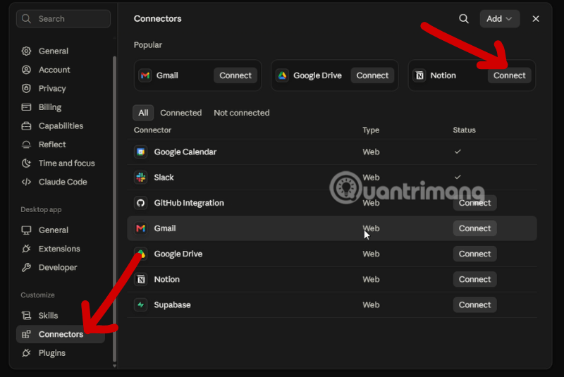
Task: Click the Google Calendar connected checkmark
Action: click(458, 152)
